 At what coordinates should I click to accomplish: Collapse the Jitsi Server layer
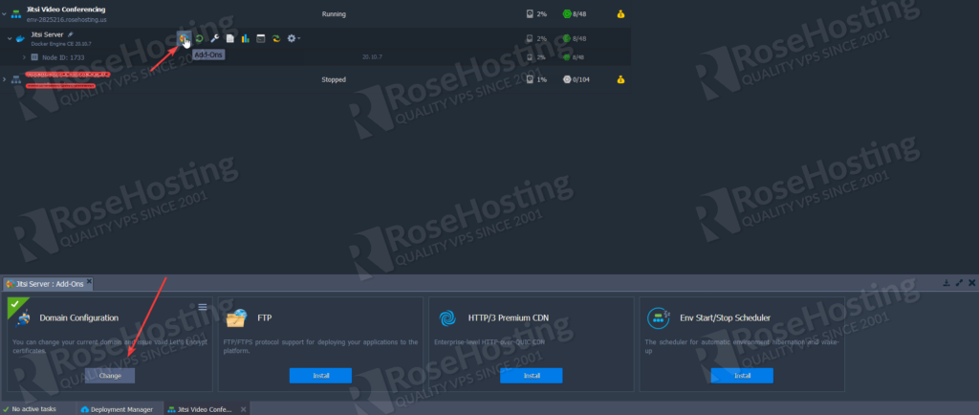(x=10, y=38)
